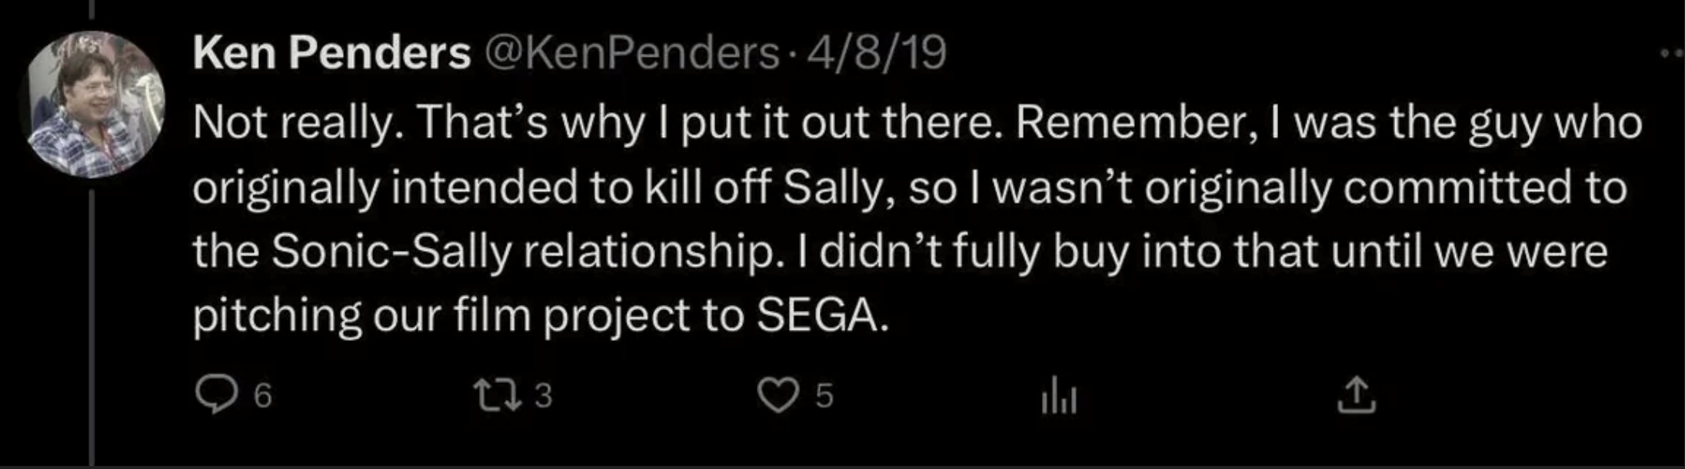Click the share upload arrow icon
This screenshot has width=1685, height=469.
(x=1356, y=396)
